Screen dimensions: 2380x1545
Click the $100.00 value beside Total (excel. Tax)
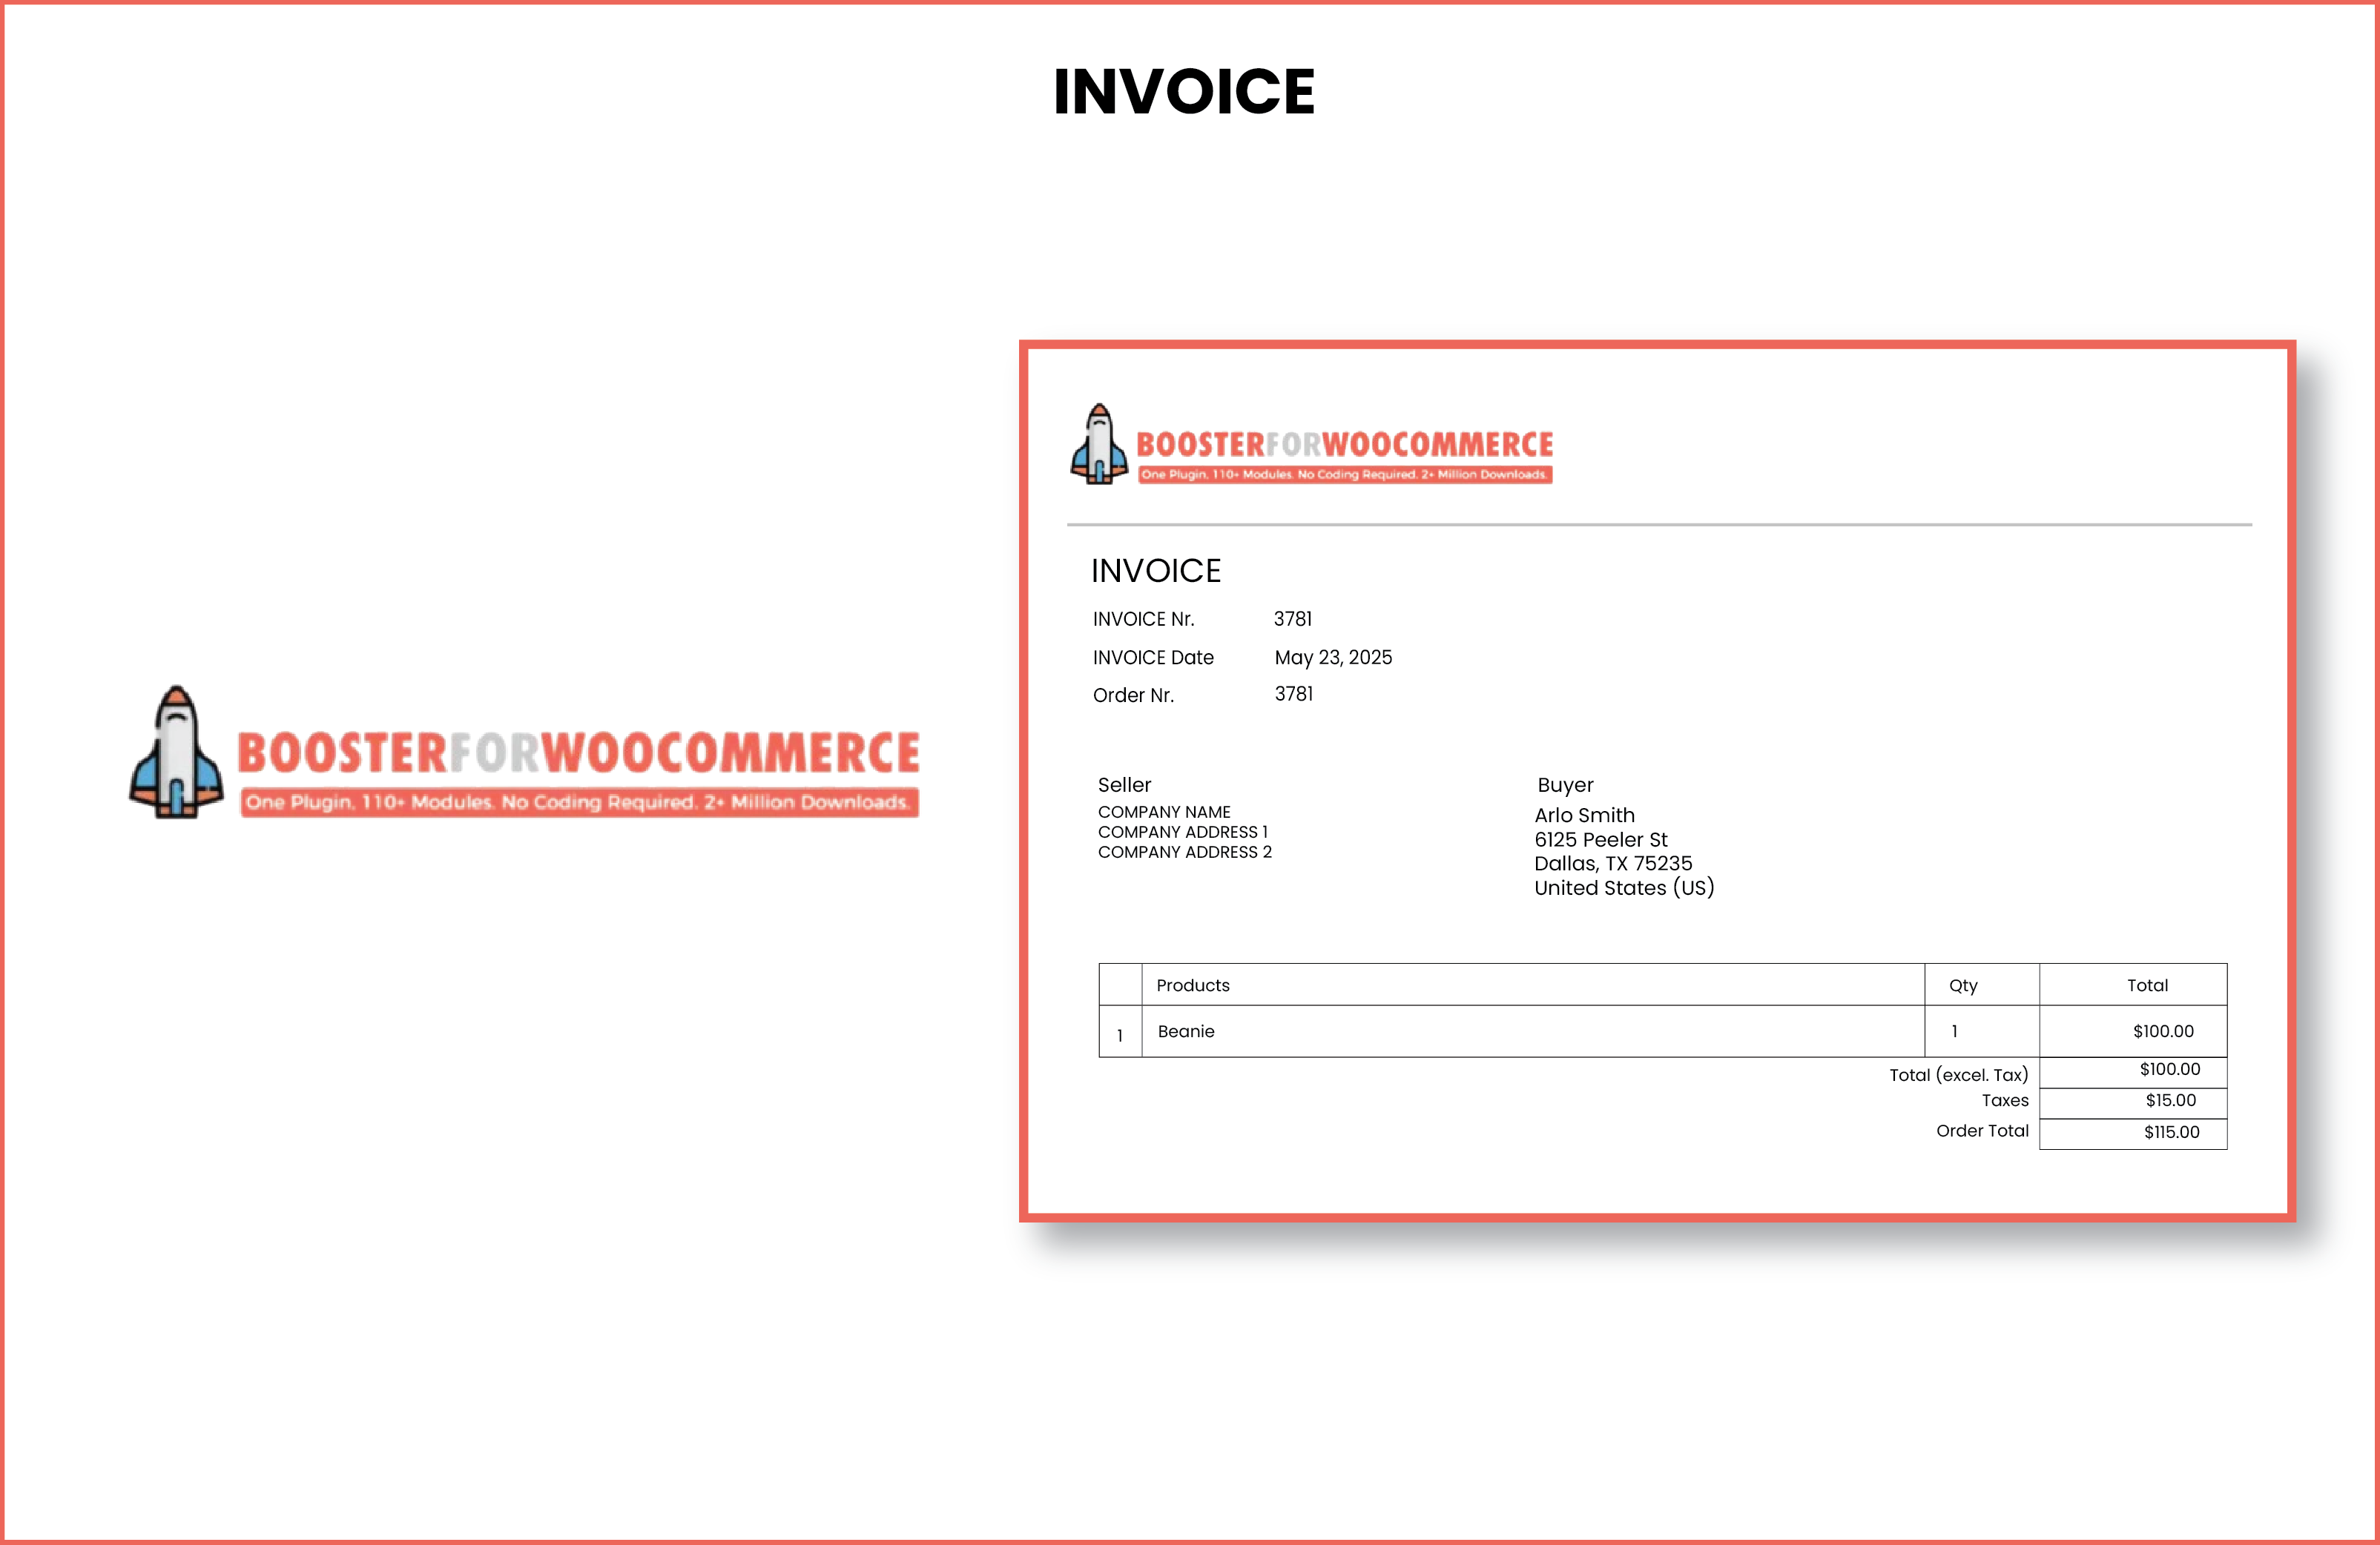2169,1069
